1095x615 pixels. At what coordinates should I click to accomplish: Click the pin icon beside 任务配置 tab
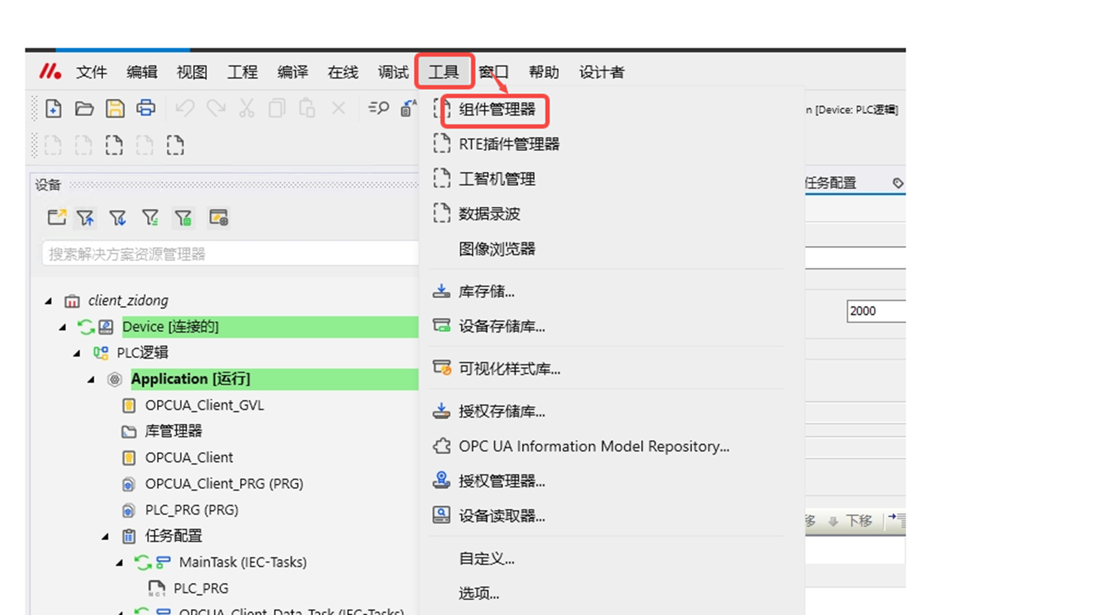click(898, 183)
